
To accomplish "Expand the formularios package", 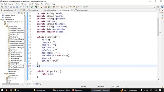I will click(x=5, y=78).
